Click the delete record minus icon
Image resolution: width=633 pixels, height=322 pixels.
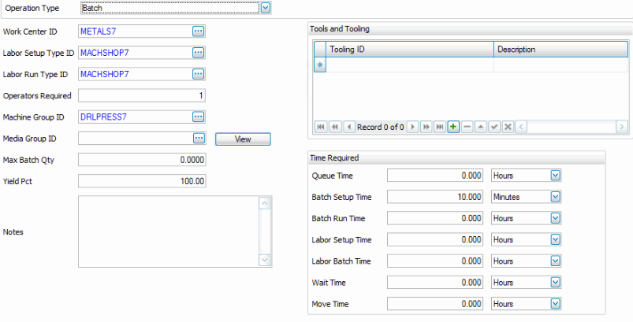click(467, 127)
